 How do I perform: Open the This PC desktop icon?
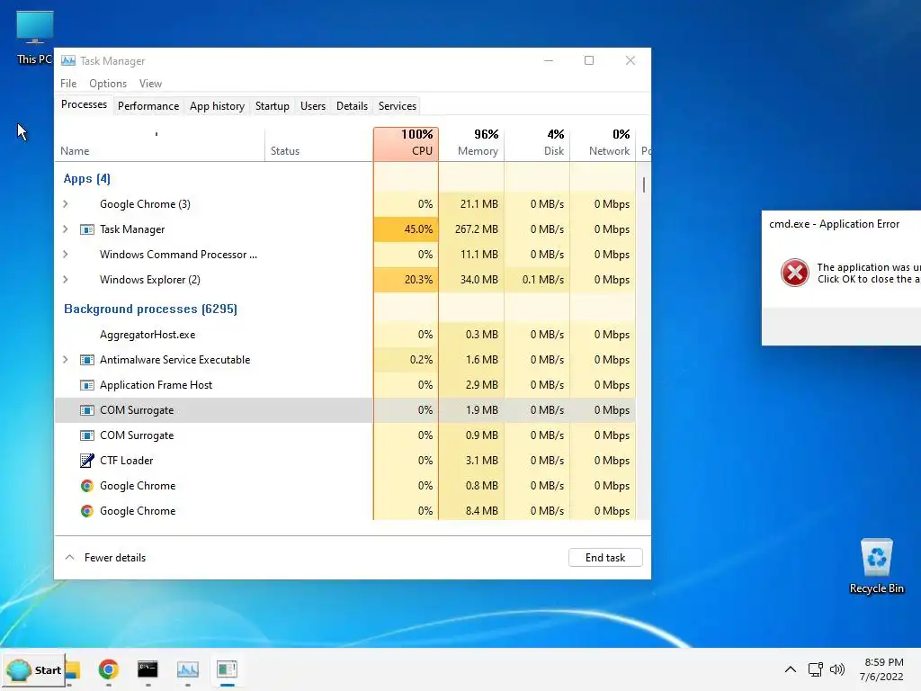[x=35, y=38]
